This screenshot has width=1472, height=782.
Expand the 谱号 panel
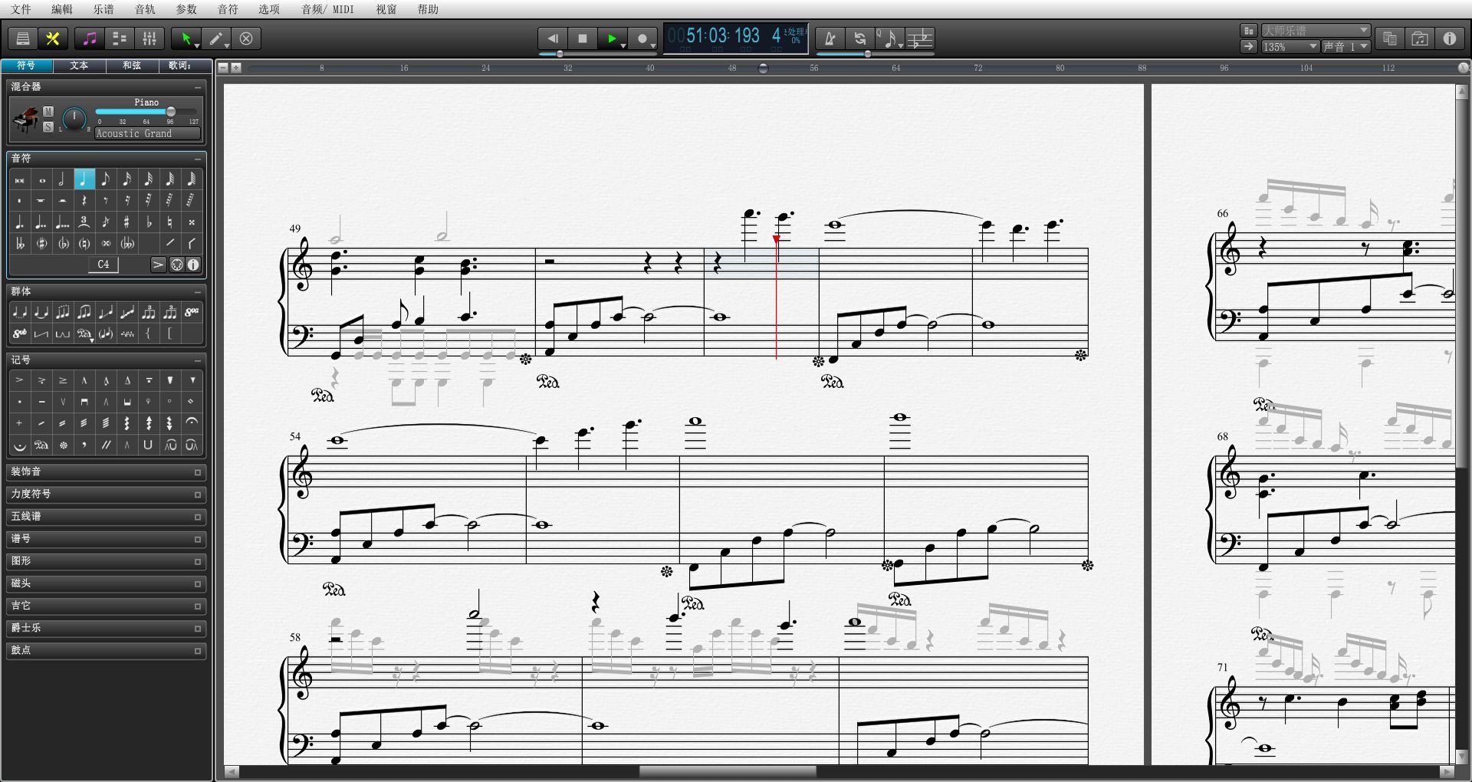click(198, 539)
